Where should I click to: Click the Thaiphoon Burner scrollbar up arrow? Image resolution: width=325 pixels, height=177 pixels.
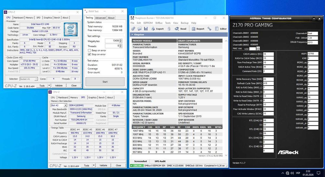226,41
